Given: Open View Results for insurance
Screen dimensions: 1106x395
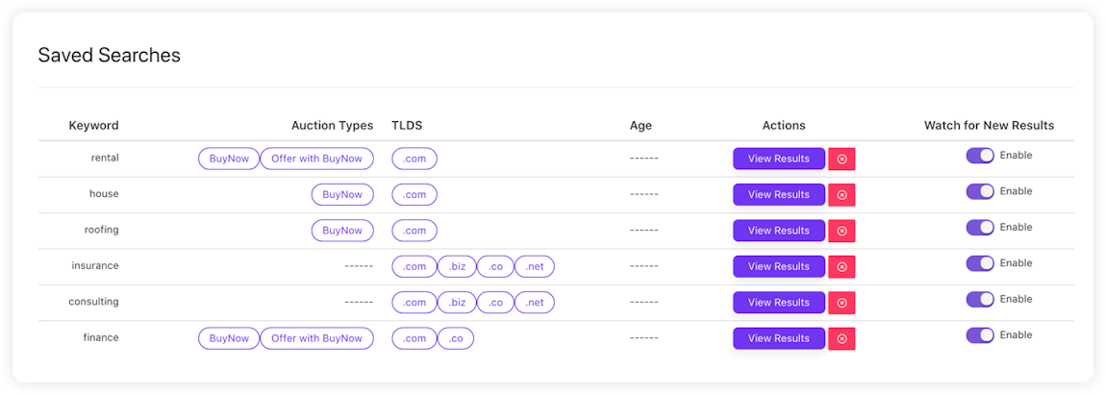Looking at the screenshot, I should 778,266.
